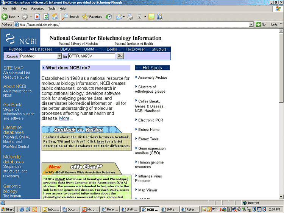
Task: Open the GenBank sidebar link
Action: tap(12, 104)
